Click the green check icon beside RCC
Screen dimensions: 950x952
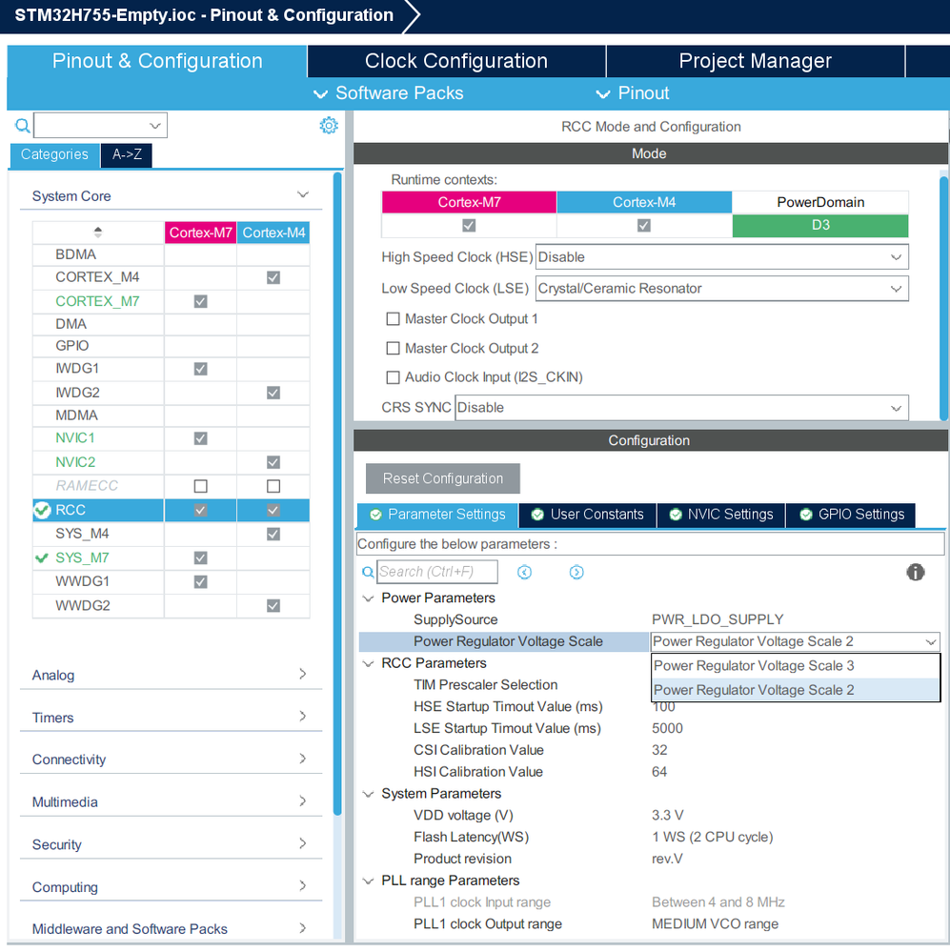click(x=42, y=510)
